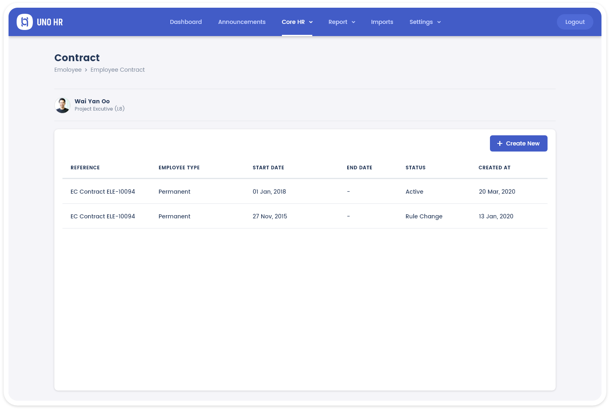The height and width of the screenshot is (410, 610).
Task: Click the Emoloyee breadcrumb link
Action: tap(68, 70)
